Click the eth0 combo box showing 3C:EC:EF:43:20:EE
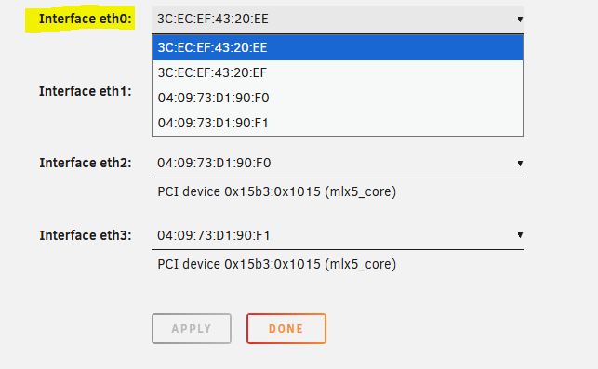This screenshot has height=369, width=598. click(x=338, y=20)
